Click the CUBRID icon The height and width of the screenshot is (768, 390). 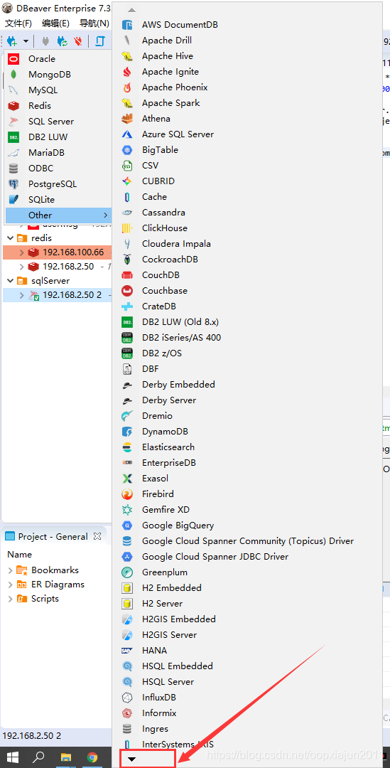point(127,181)
